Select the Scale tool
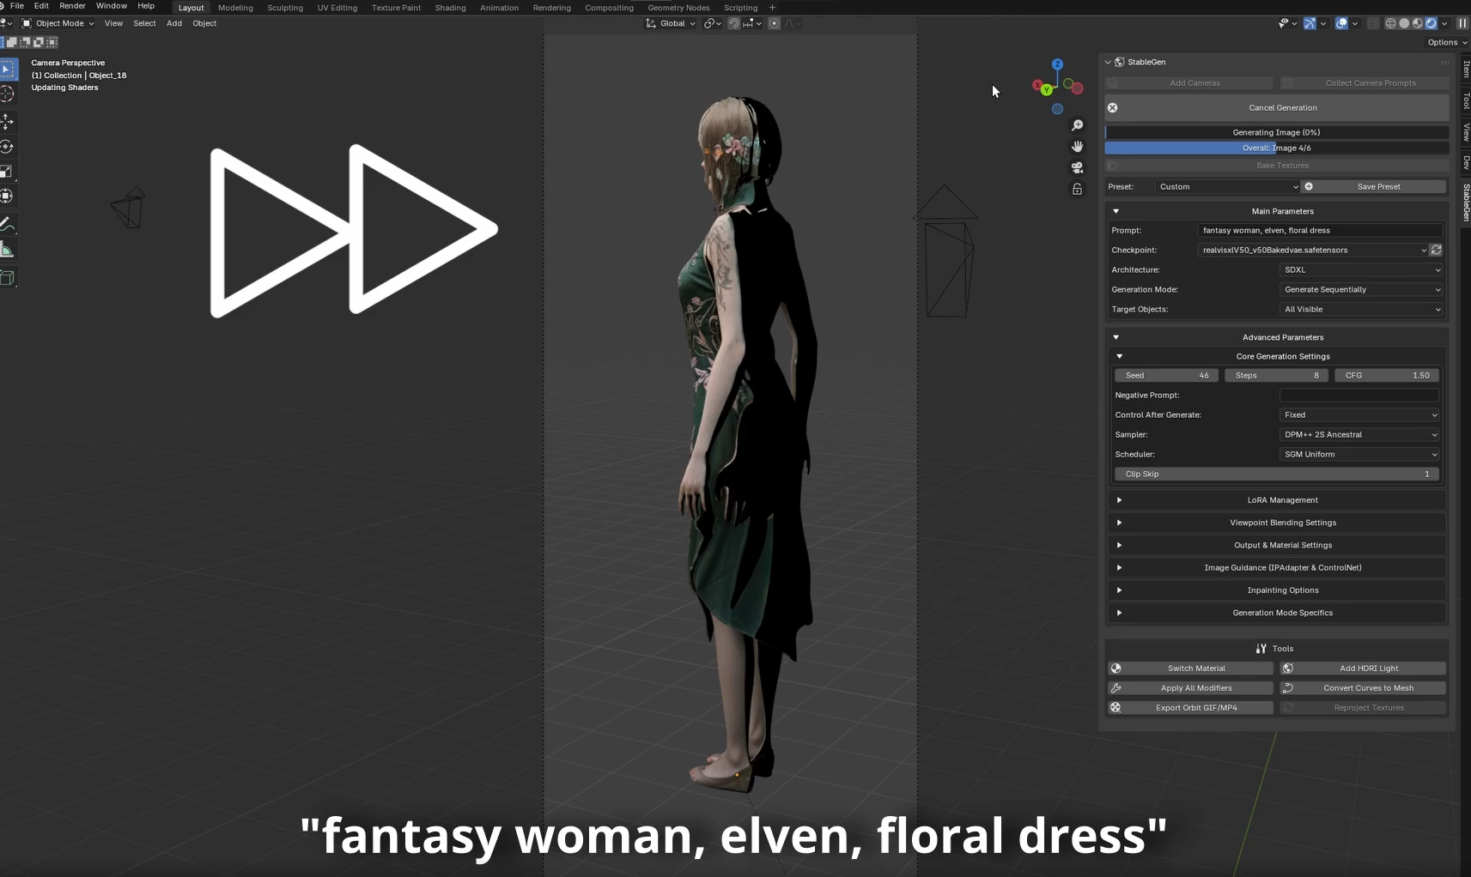 coord(8,172)
